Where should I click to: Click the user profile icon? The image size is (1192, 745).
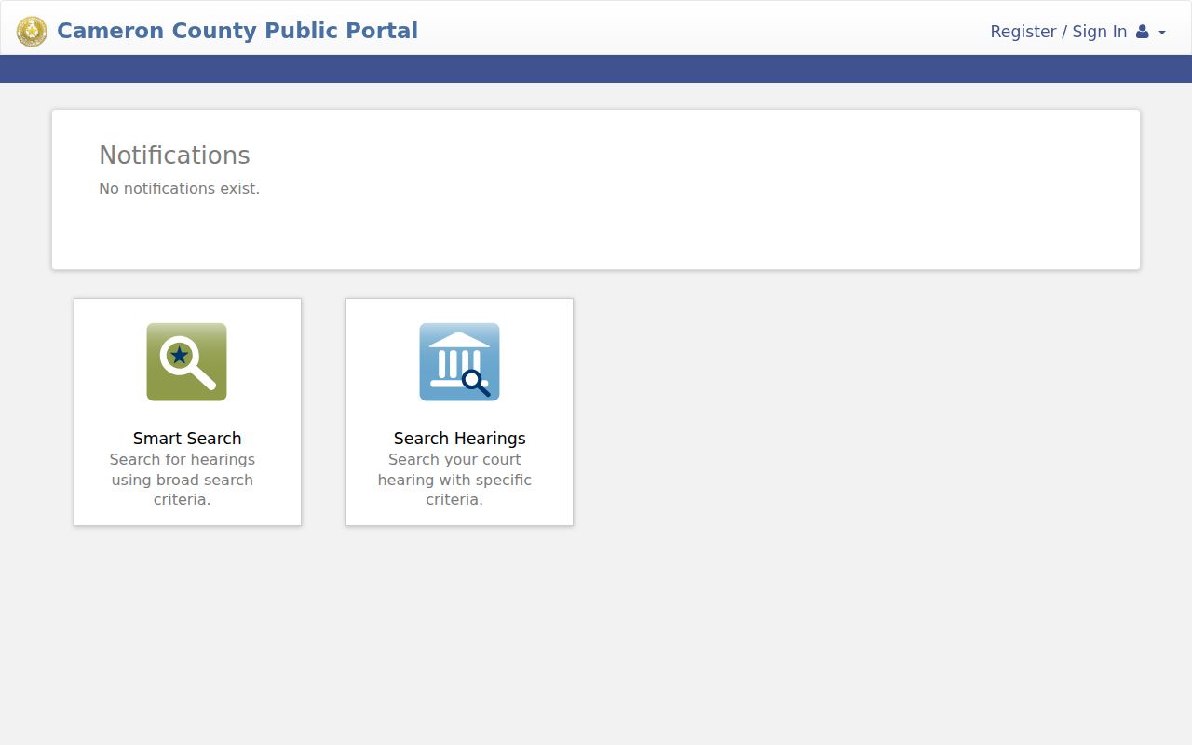coord(1143,32)
